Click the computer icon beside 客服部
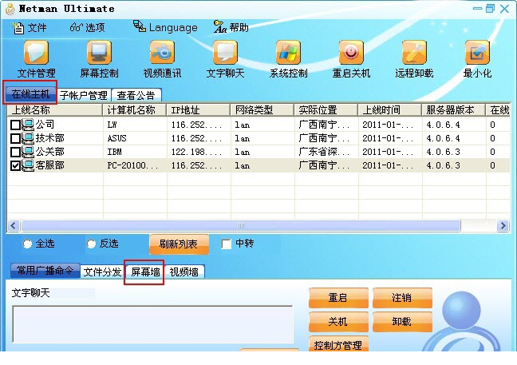This screenshot has width=517, height=365. [28, 165]
